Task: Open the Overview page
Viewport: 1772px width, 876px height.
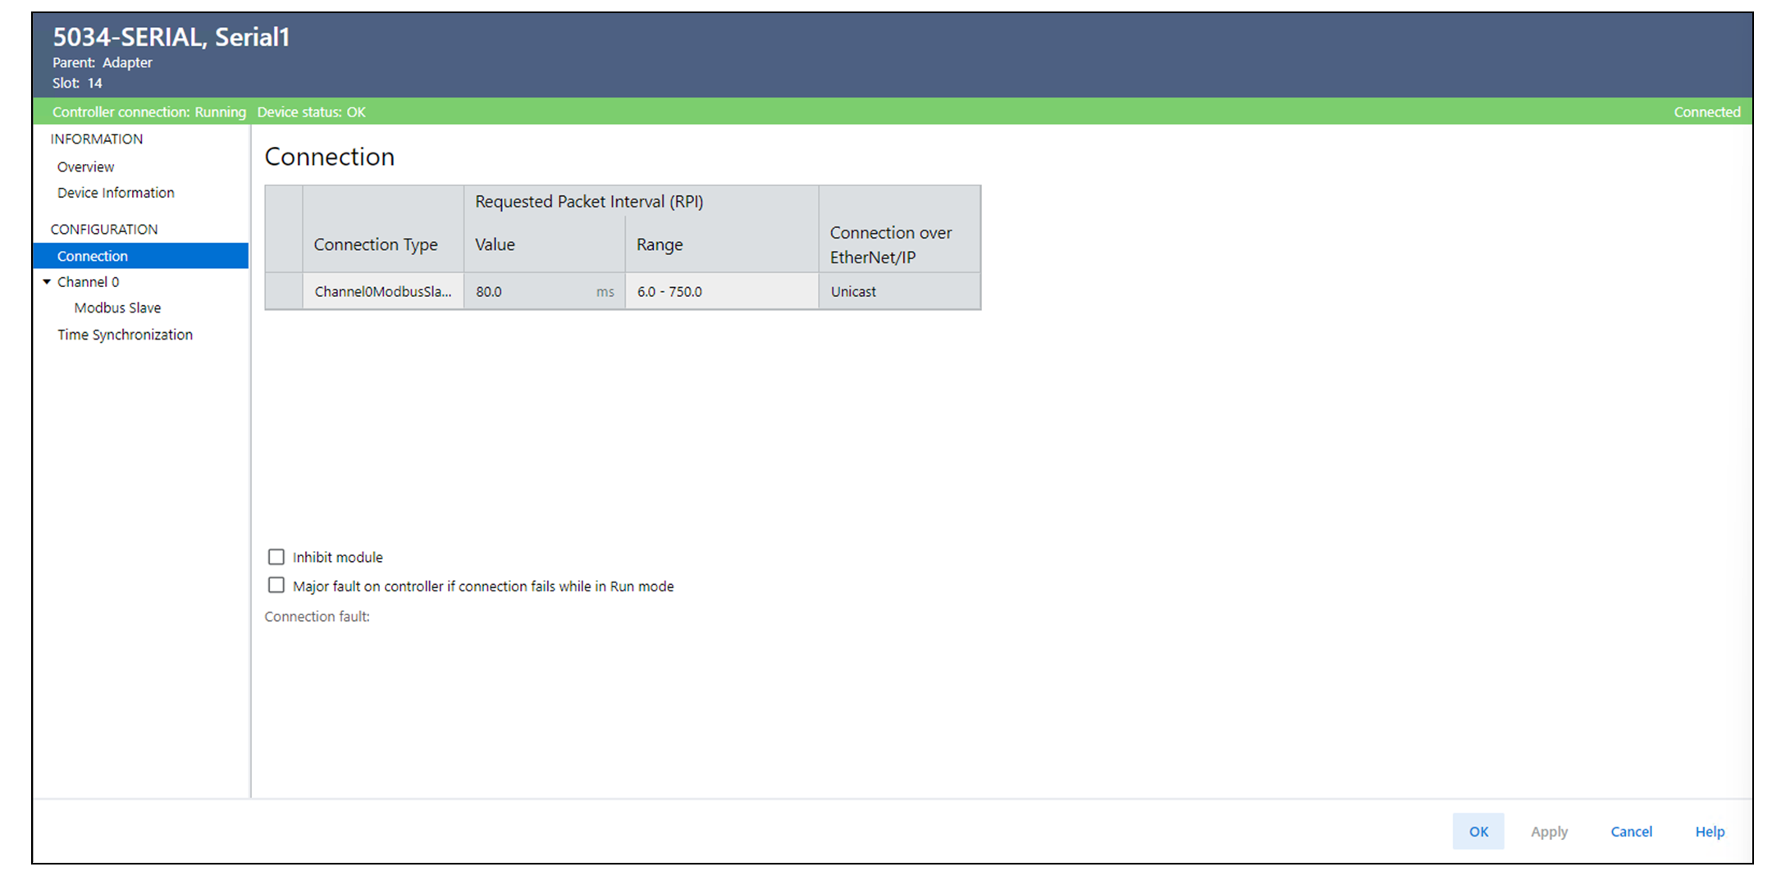Action: pyautogui.click(x=85, y=167)
